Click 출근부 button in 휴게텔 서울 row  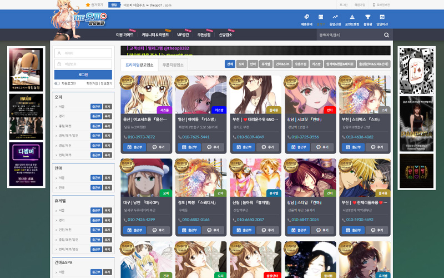[96, 211]
